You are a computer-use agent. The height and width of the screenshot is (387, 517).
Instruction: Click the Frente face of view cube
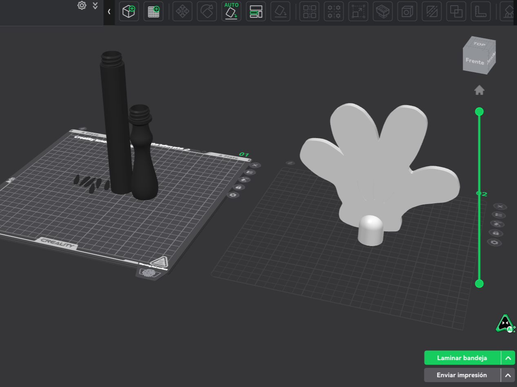point(475,62)
